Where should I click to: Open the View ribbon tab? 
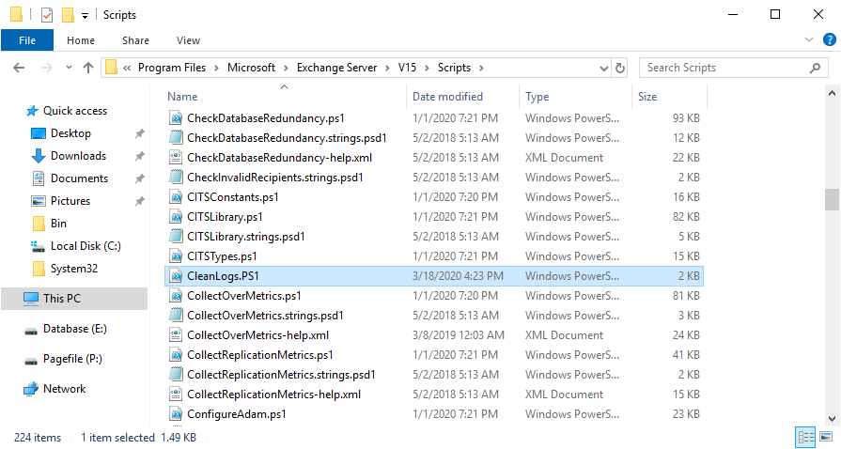(x=188, y=40)
